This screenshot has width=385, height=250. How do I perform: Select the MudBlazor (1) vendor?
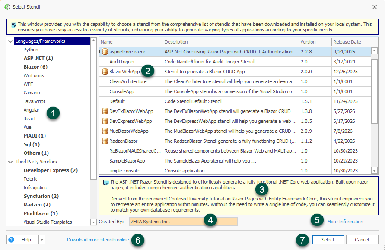41,213
